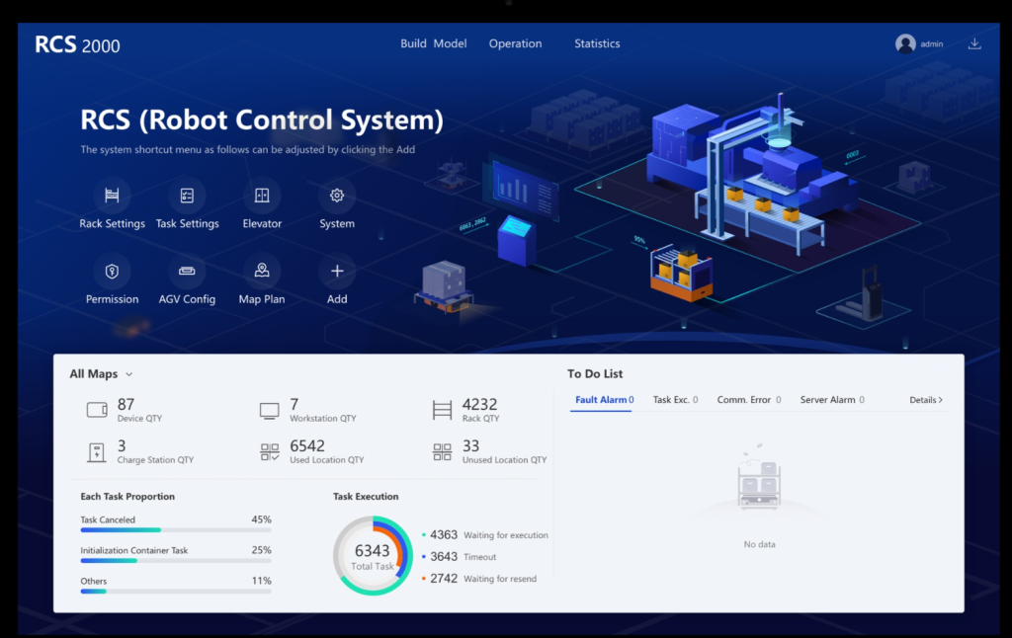The image size is (1012, 638).
Task: Open the Map Plan shortcut icon
Action: (x=262, y=271)
